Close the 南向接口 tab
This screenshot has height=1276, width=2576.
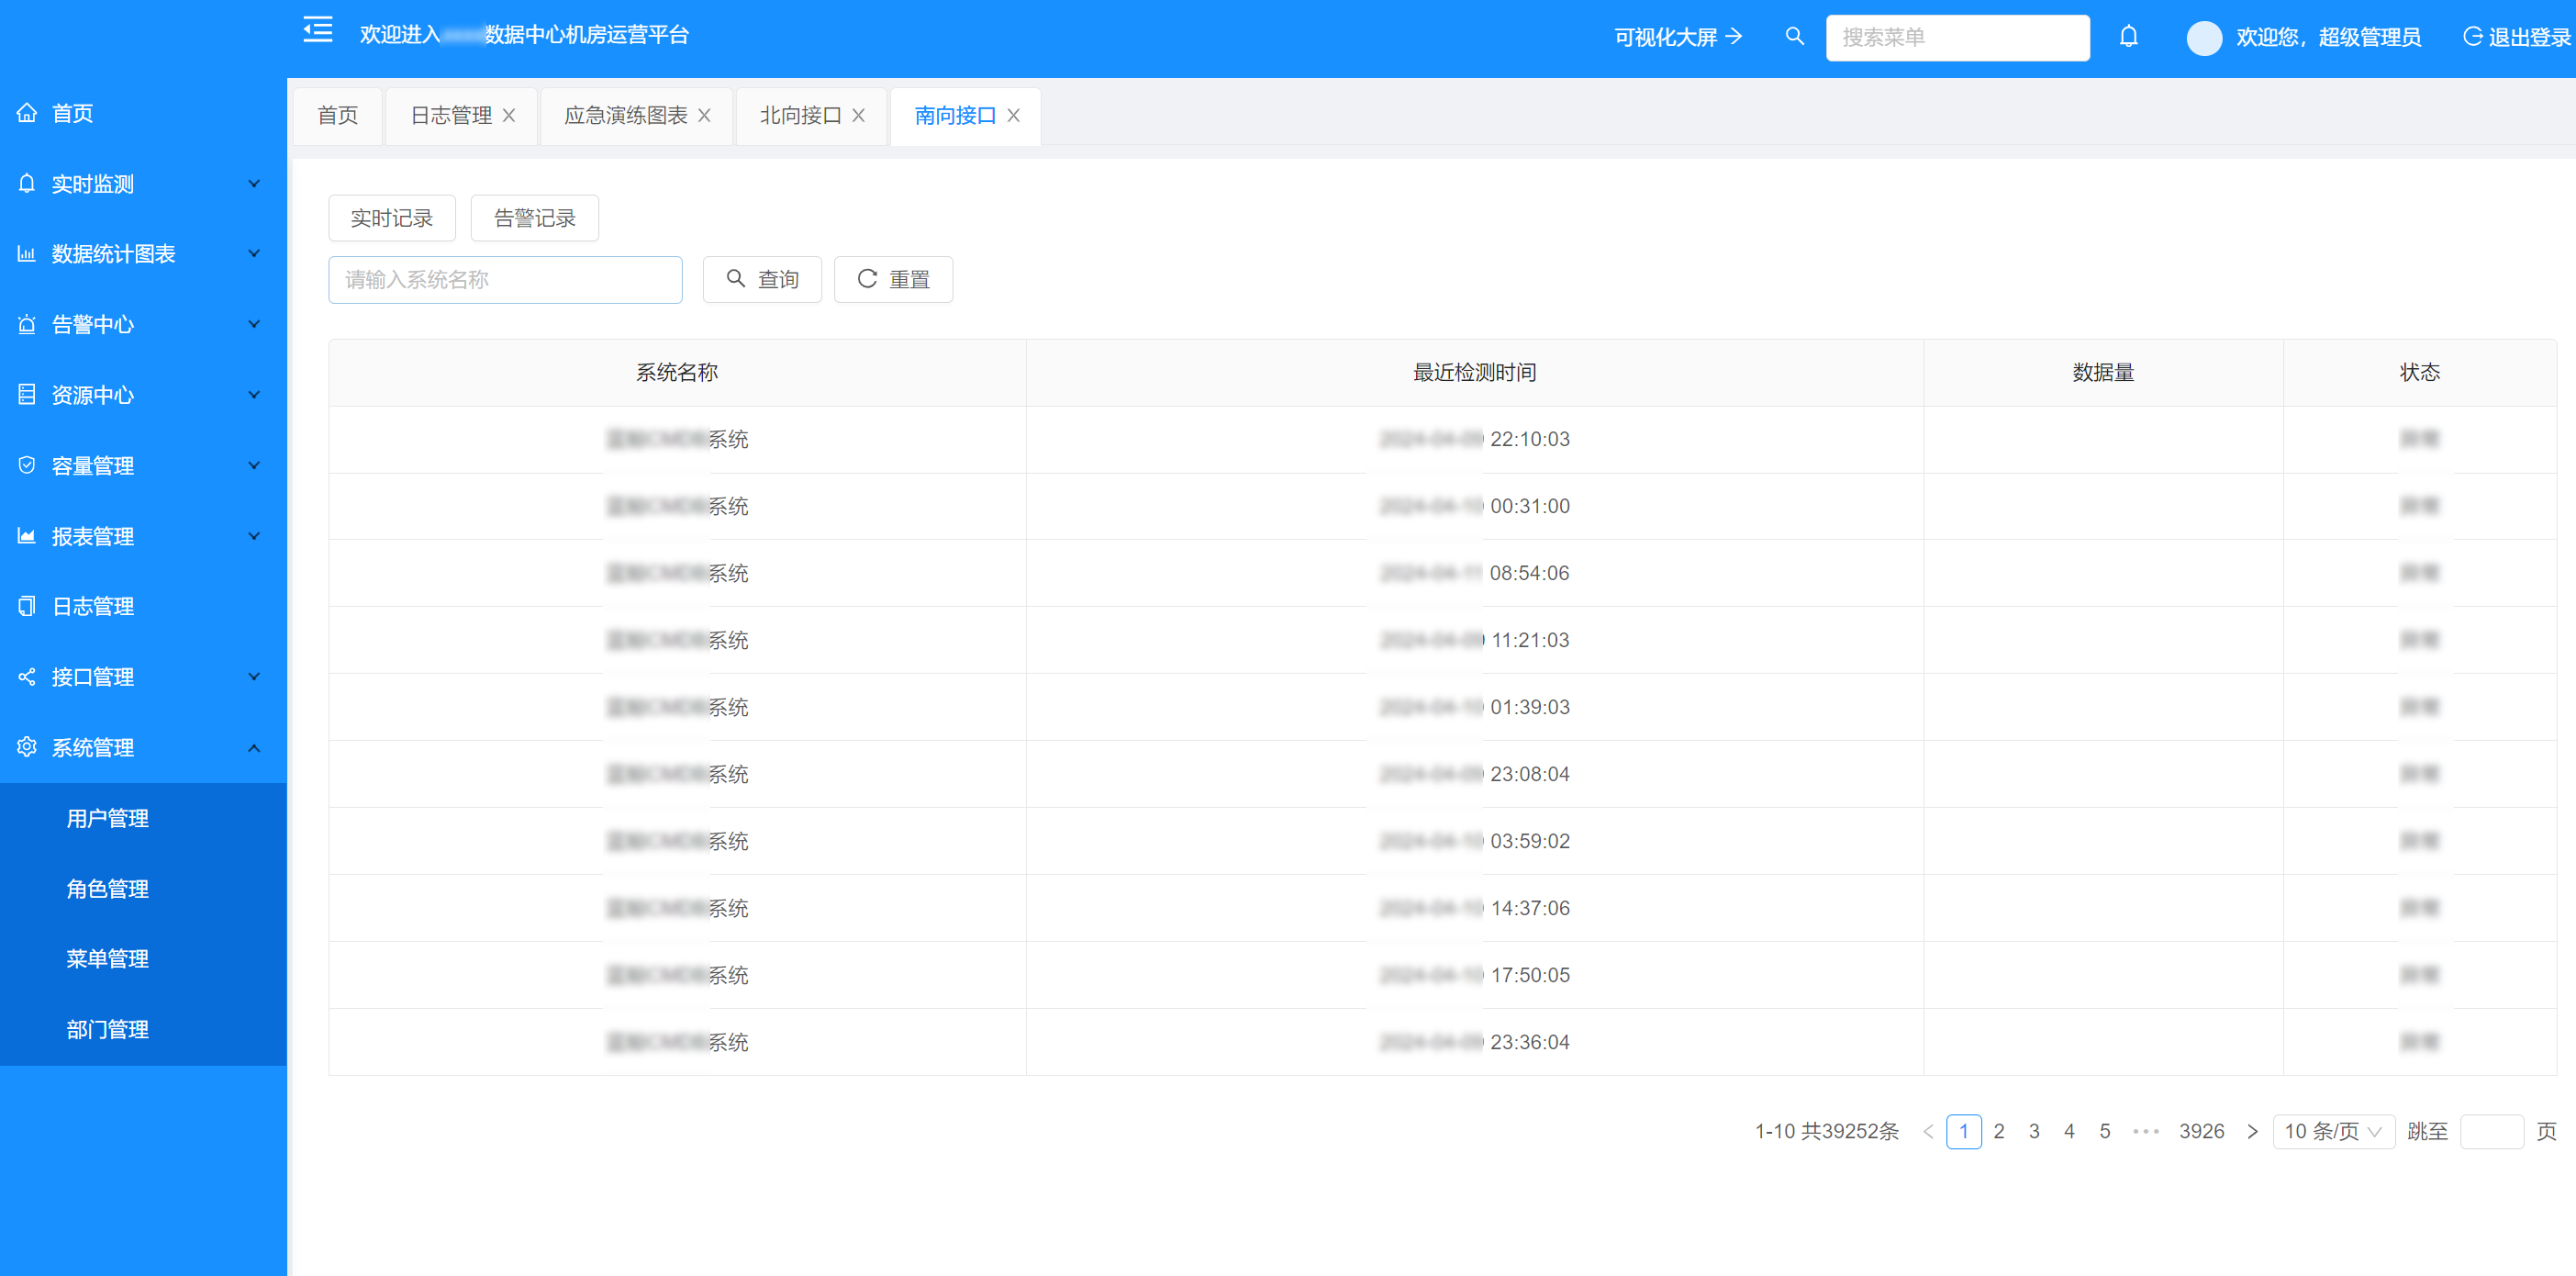1013,116
